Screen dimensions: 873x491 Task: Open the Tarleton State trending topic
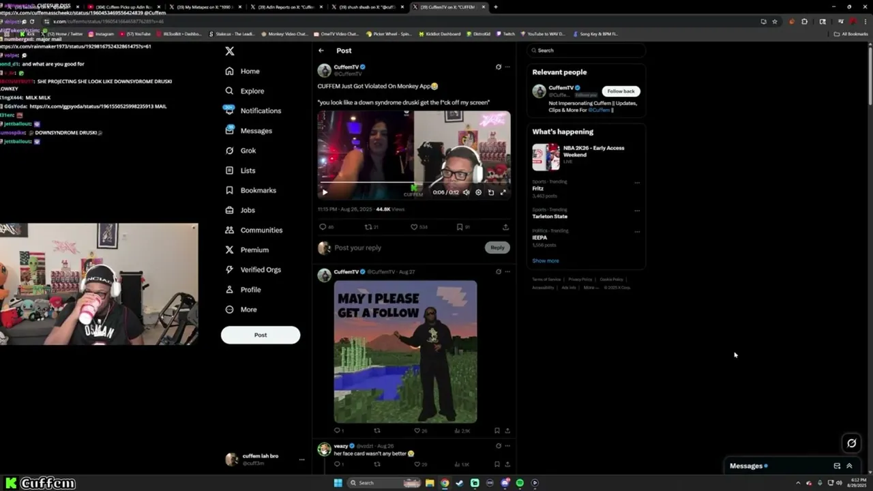(x=550, y=216)
